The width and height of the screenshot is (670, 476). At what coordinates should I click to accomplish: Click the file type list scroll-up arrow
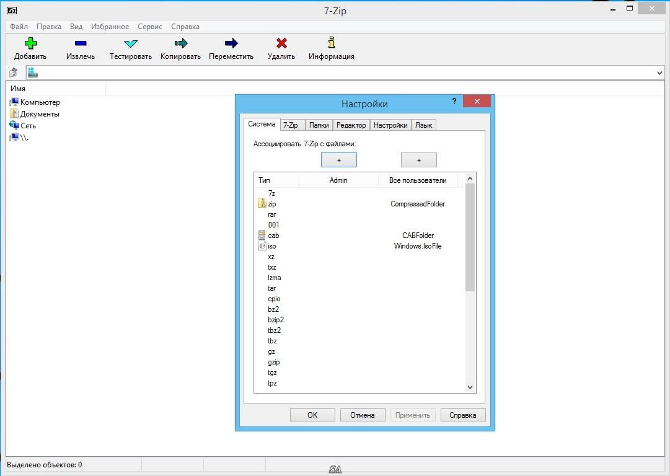[x=470, y=178]
